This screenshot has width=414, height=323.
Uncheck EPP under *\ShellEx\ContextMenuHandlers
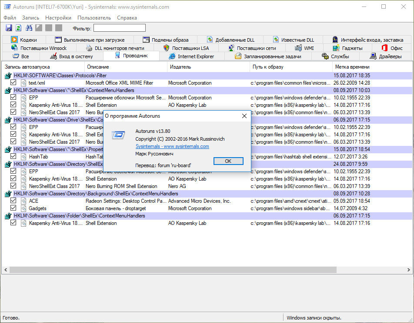tap(13, 97)
